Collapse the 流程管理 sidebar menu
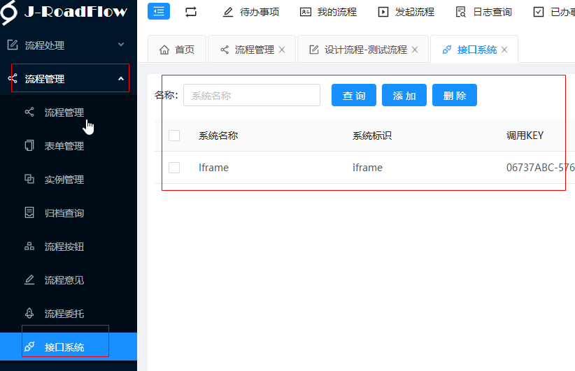The image size is (575, 371). (68, 79)
